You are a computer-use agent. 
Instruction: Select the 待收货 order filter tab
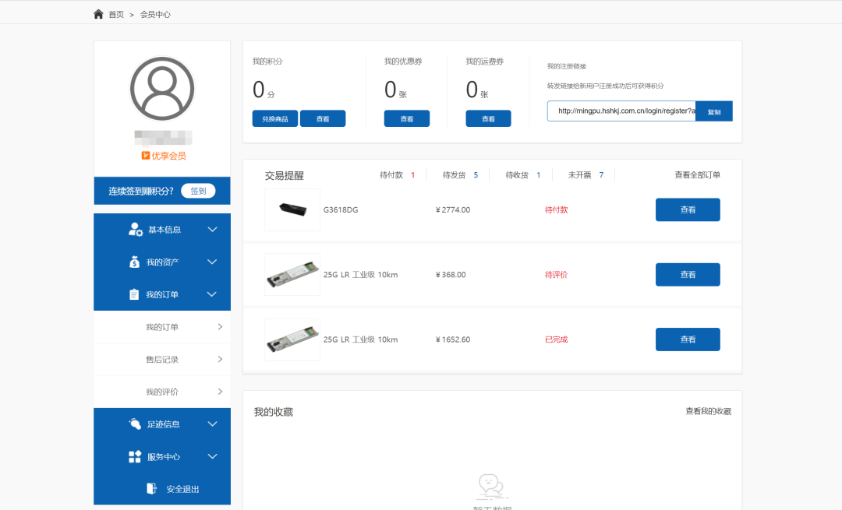522,175
